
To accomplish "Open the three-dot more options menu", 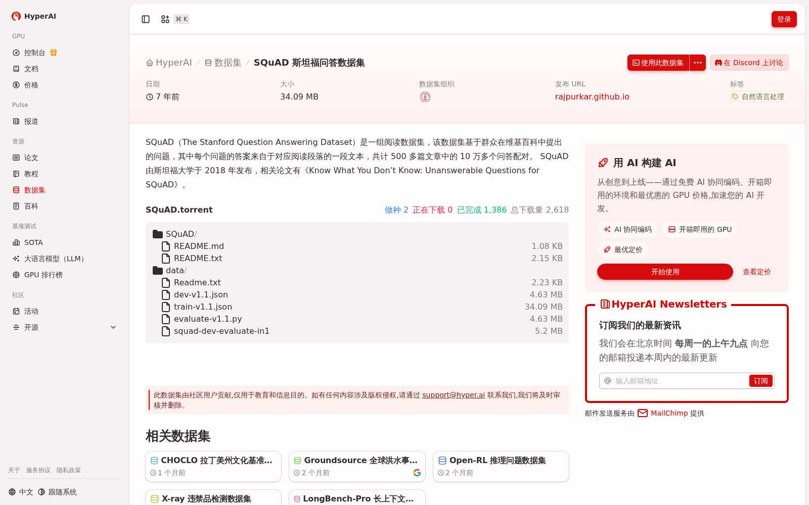I will tap(698, 63).
